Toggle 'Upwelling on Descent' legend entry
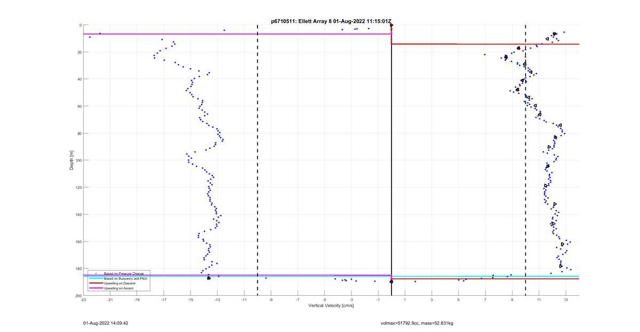This screenshot has width=640, height=332. (x=119, y=283)
